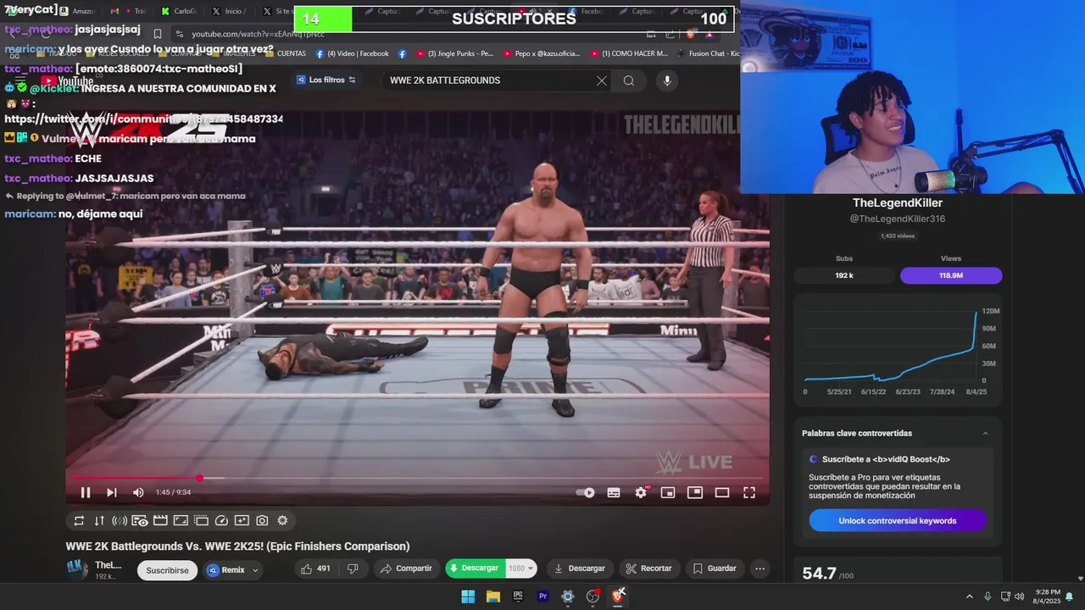Open picture-in-picture view
The width and height of the screenshot is (1085, 610).
tap(695, 492)
